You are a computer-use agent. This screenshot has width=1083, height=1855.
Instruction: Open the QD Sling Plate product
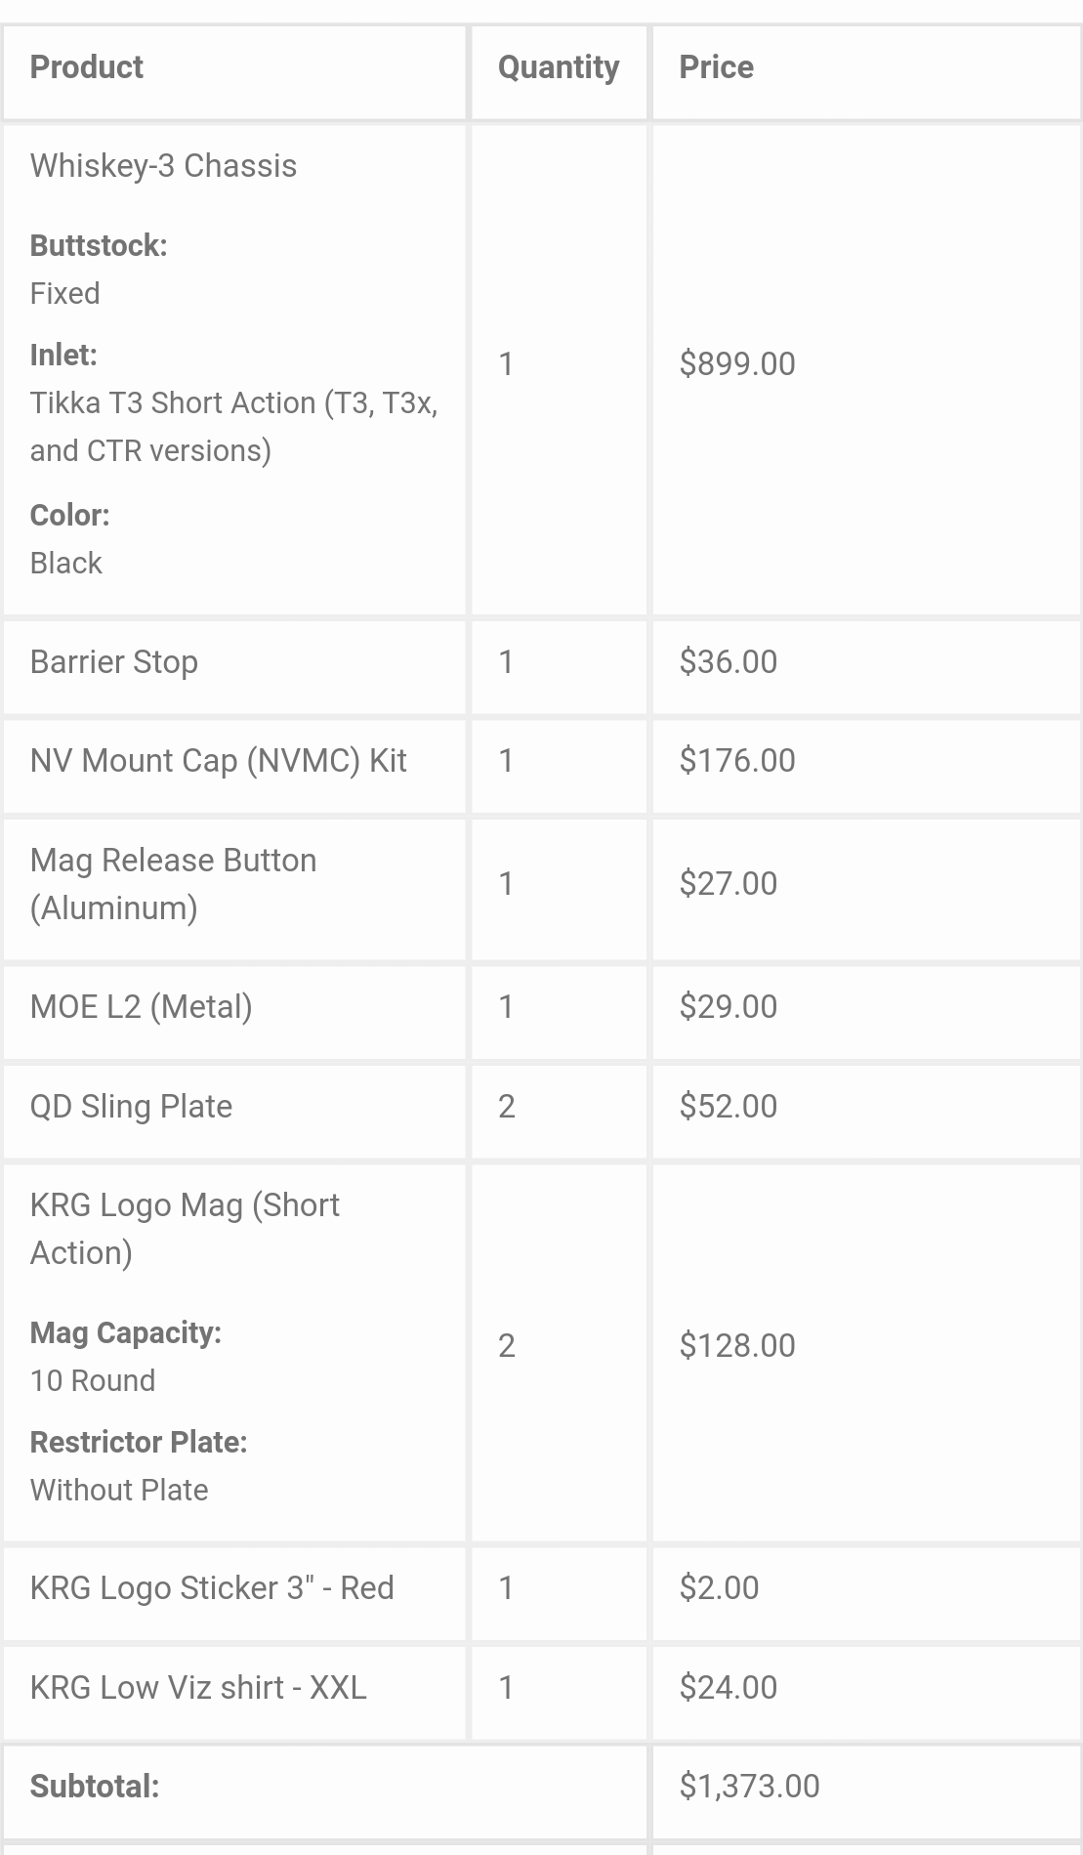click(131, 1107)
